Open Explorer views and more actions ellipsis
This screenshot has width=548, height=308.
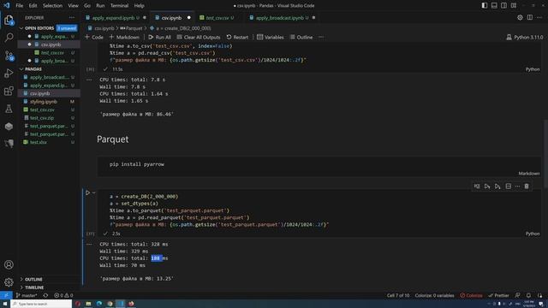(72, 17)
